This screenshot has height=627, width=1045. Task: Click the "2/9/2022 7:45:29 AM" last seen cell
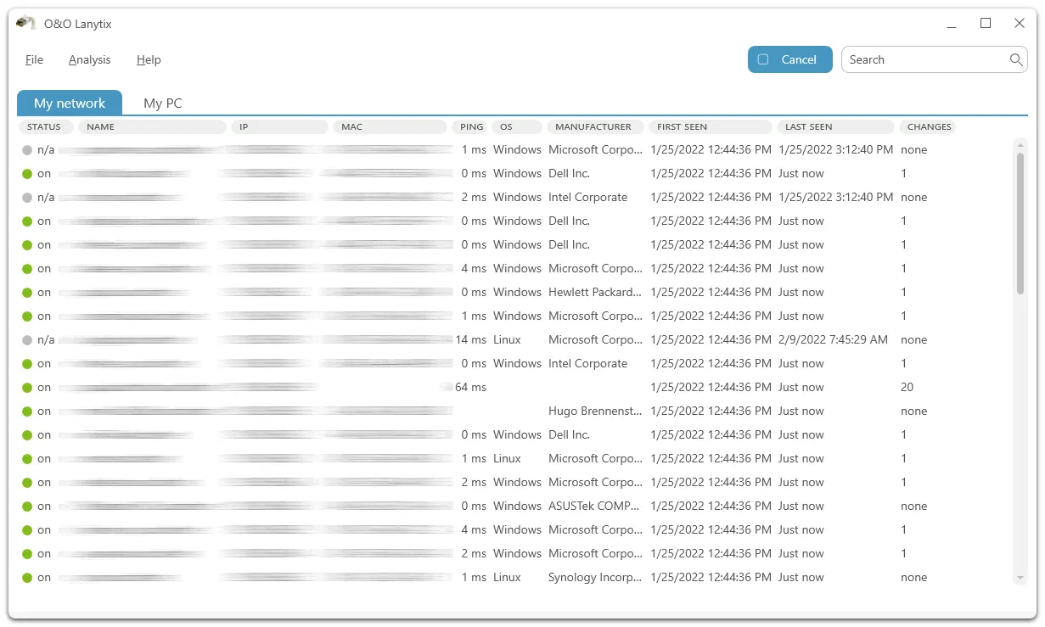[x=833, y=340]
